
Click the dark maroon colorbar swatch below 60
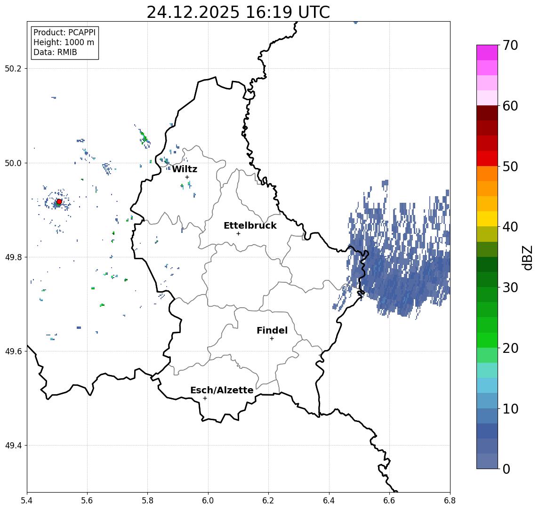point(487,113)
